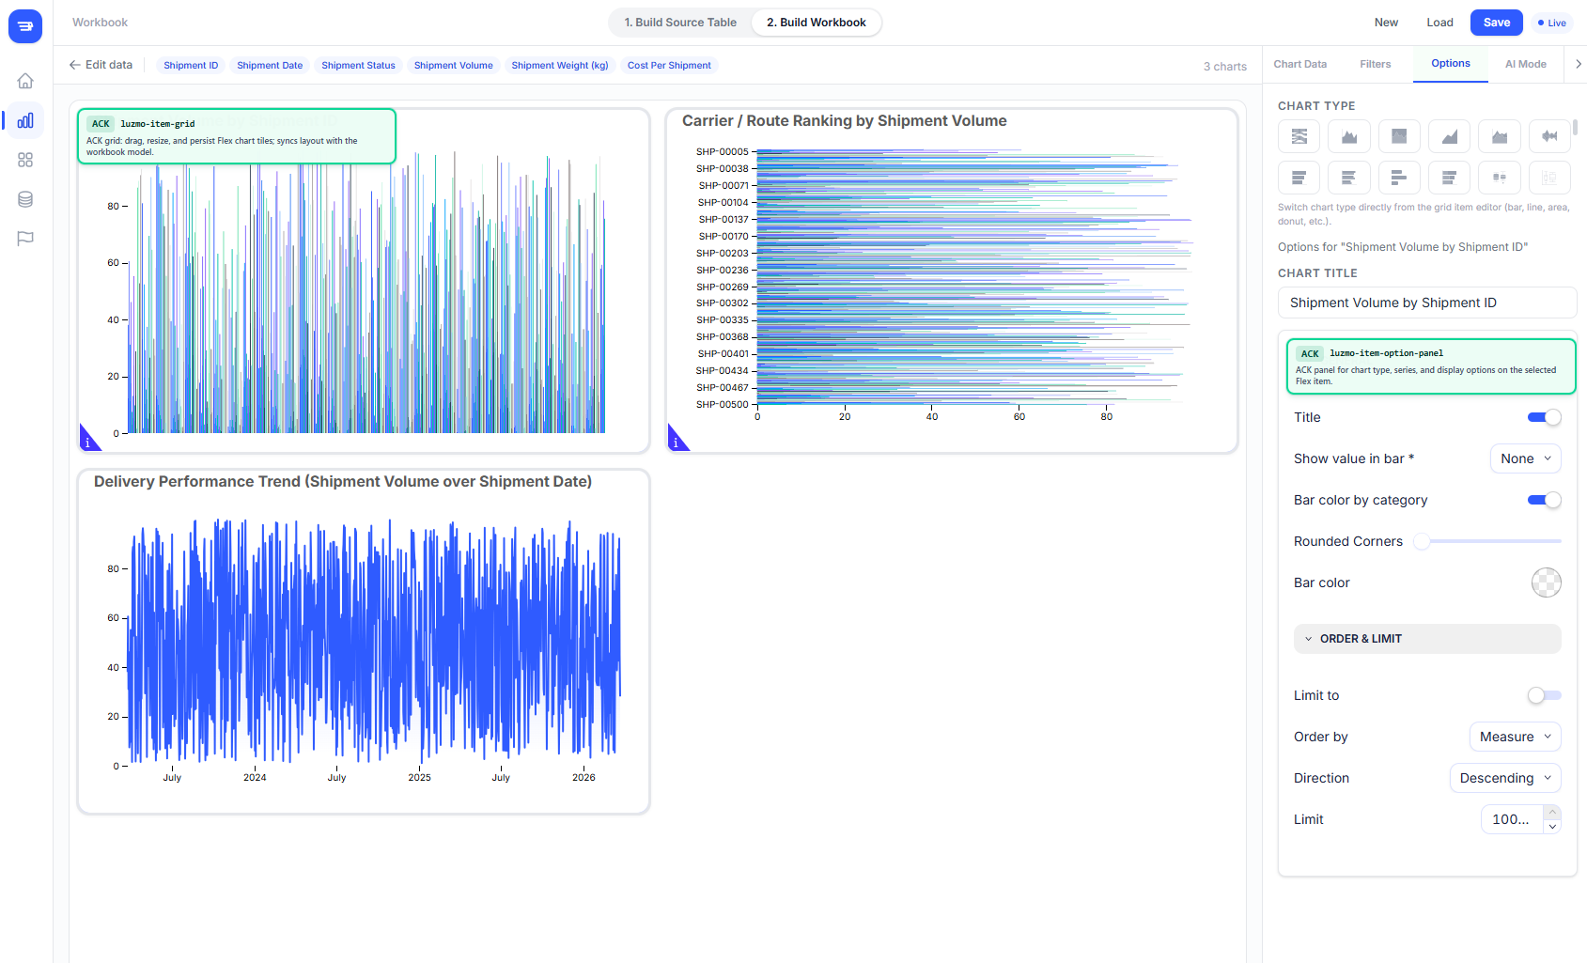Image resolution: width=1587 pixels, height=963 pixels.
Task: Select the stacked area chart type
Action: click(1500, 136)
